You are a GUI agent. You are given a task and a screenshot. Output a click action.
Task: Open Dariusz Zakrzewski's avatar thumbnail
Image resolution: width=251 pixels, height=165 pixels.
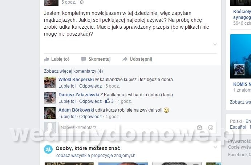pyautogui.click(x=50, y=98)
